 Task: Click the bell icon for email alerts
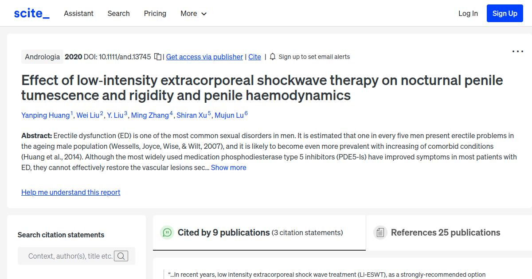[272, 57]
